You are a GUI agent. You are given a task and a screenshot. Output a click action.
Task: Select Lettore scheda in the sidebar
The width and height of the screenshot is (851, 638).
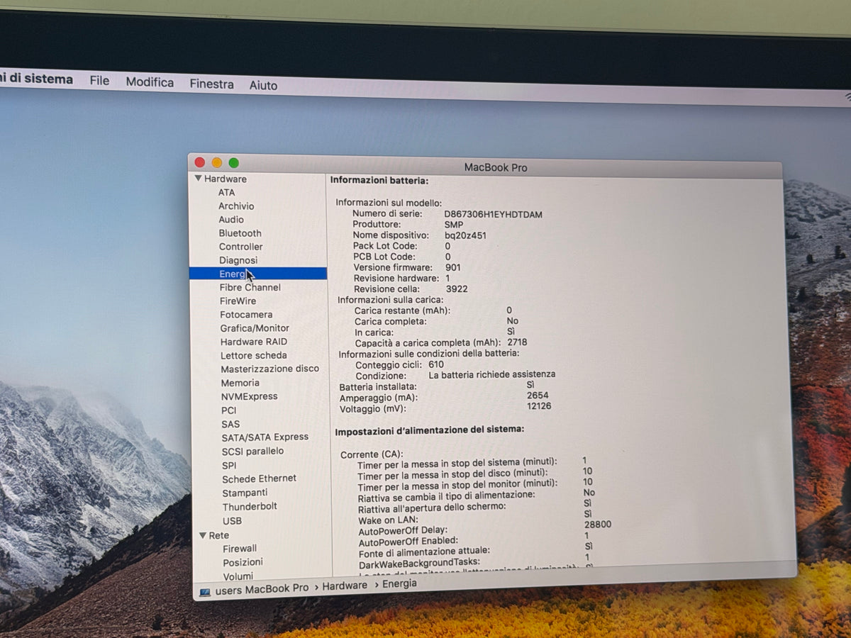click(253, 355)
